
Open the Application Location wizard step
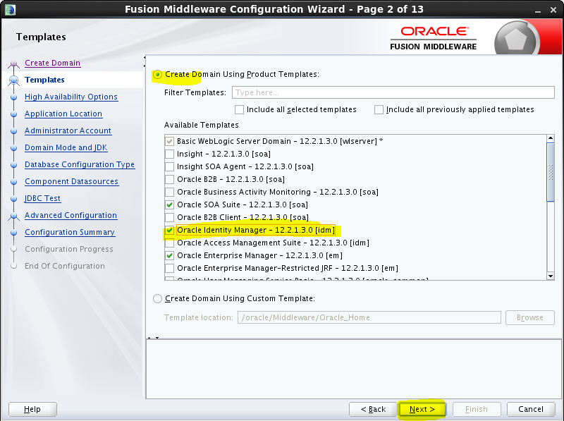point(62,114)
